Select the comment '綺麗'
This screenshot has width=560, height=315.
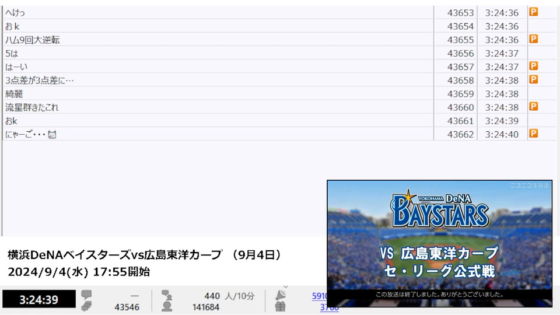pos(14,94)
